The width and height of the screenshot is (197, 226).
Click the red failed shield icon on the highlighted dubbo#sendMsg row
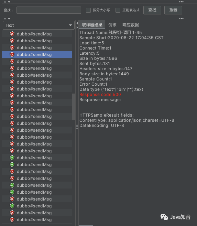click(x=12, y=54)
